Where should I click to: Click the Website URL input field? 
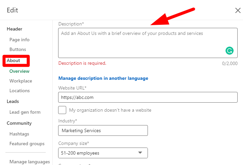pos(148,97)
